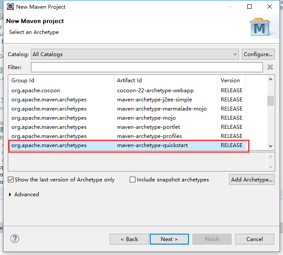283x255 pixels.
Task: Clear the filter with the X icon
Action: pyautogui.click(x=270, y=67)
